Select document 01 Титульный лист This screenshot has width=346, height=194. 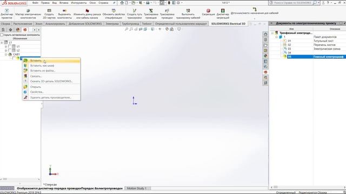[315, 41]
